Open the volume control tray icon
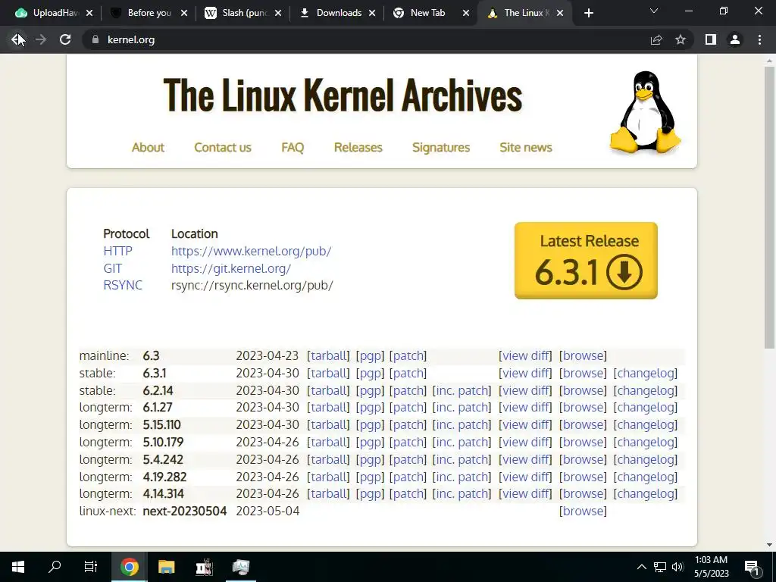 click(677, 567)
